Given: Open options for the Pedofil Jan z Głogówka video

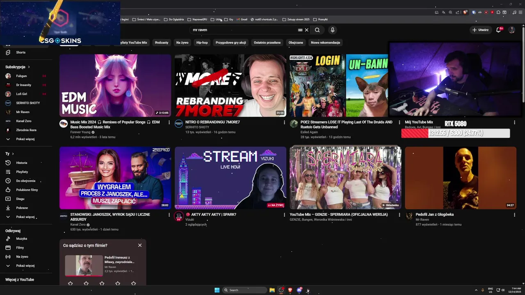Looking at the screenshot, I should point(514,215).
